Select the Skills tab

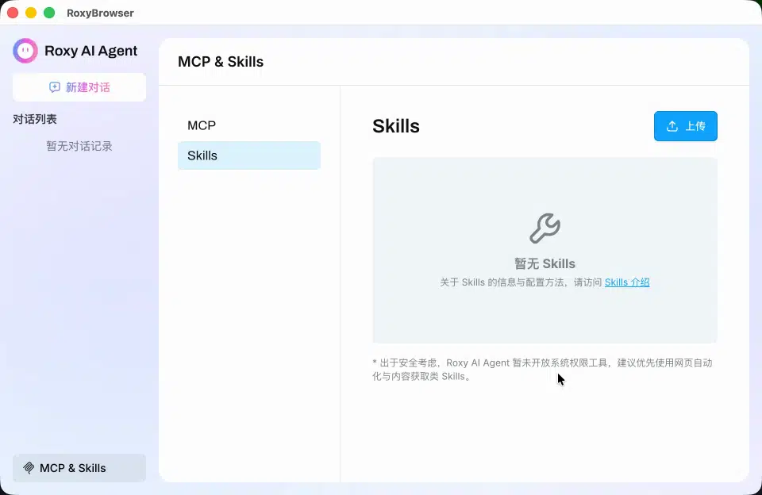point(248,155)
